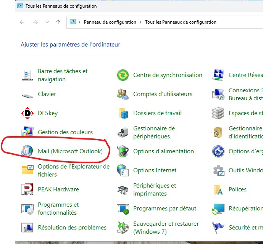This screenshot has width=263, height=244.
Task: Open the Polices font folder icon
Action: (x=219, y=190)
